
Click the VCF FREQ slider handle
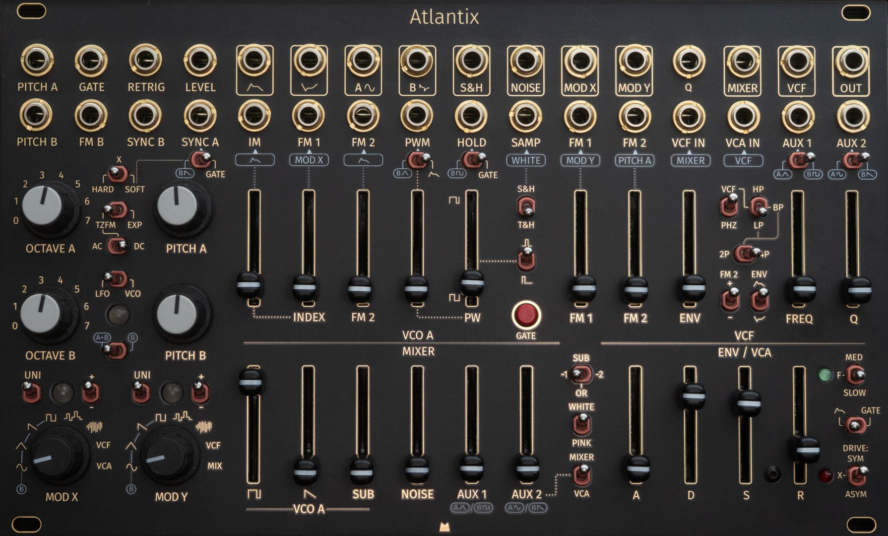click(798, 290)
